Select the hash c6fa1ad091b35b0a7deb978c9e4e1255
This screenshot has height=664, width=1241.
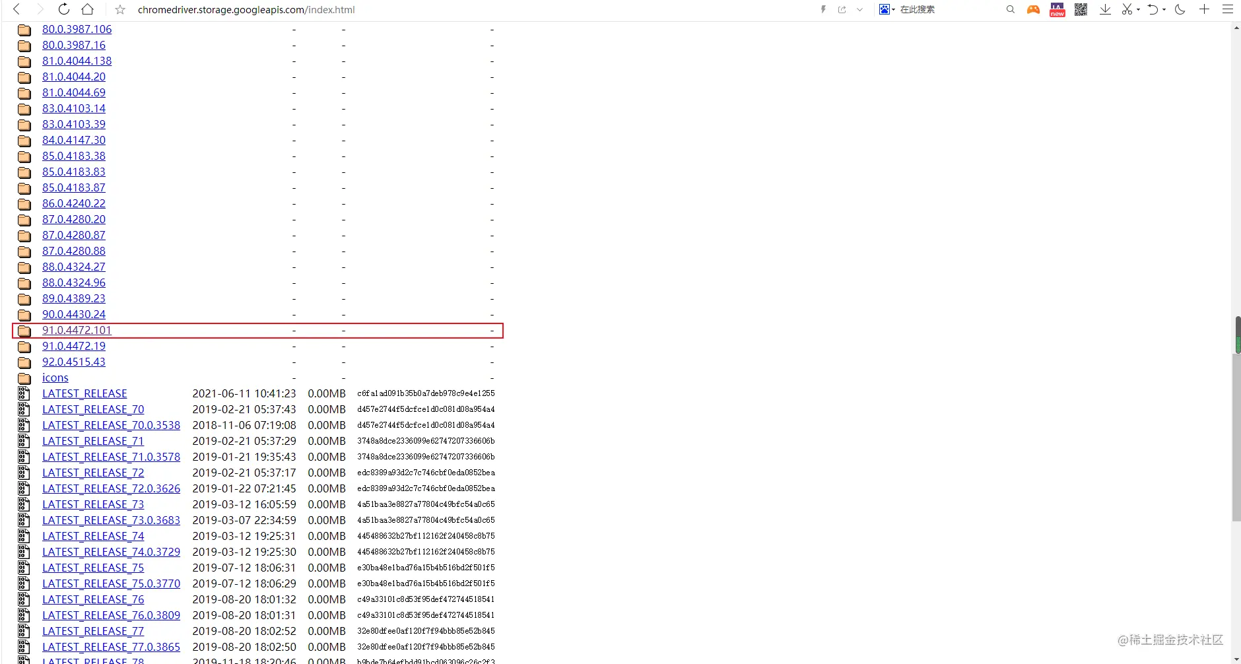(426, 393)
